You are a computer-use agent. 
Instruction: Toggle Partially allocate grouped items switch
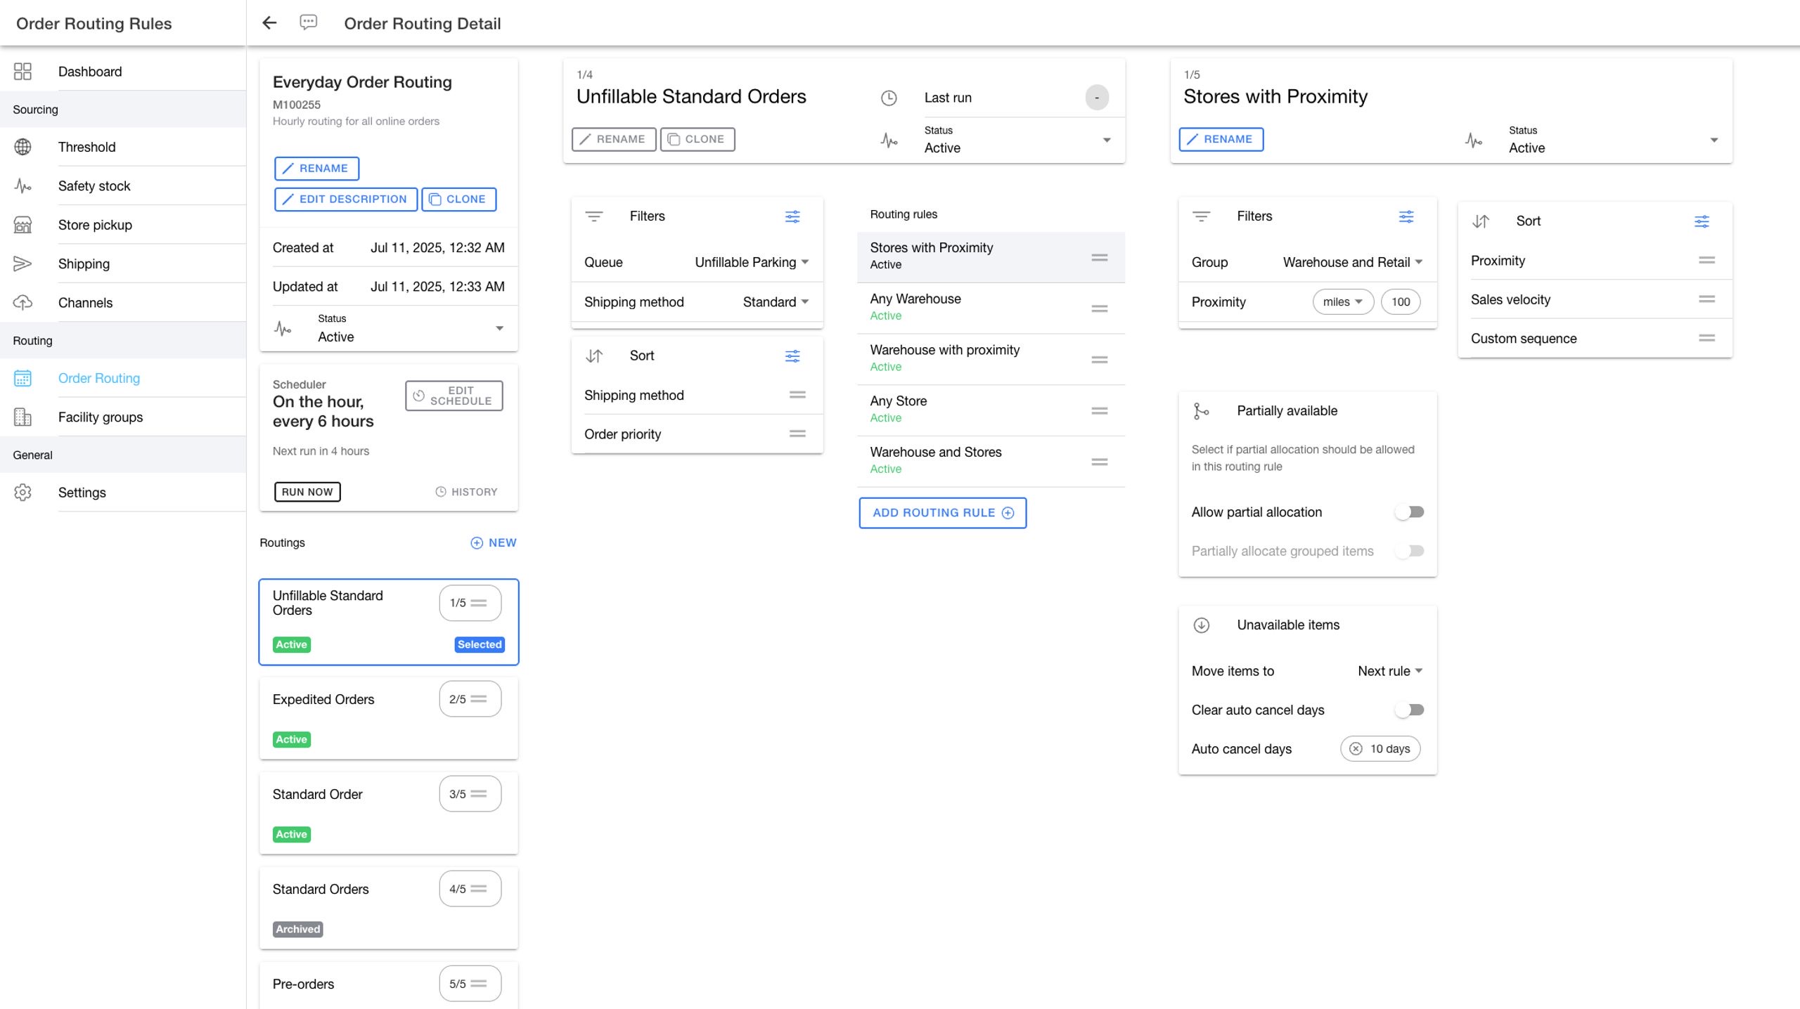1410,551
